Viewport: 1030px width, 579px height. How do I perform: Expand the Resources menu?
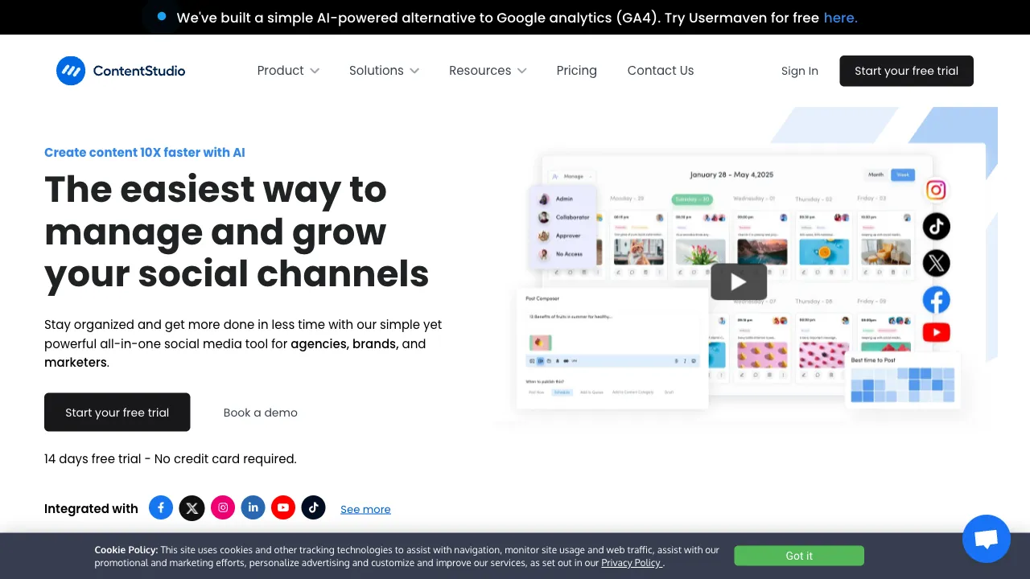coord(488,71)
